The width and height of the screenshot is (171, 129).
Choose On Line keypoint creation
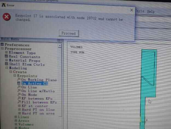(x=29, y=87)
